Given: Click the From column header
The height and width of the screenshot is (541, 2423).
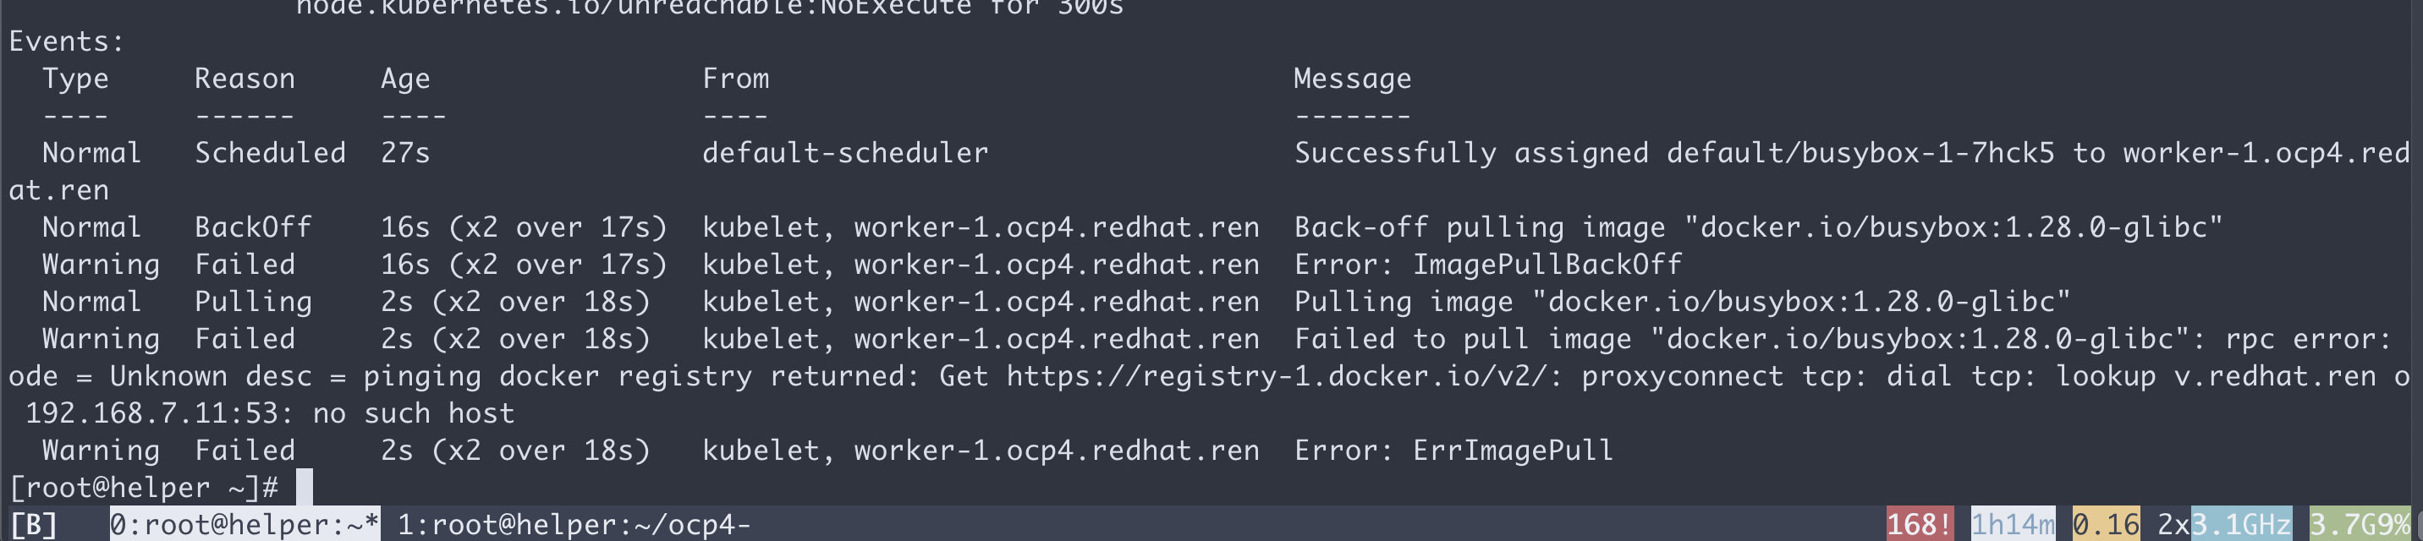Looking at the screenshot, I should pos(735,79).
